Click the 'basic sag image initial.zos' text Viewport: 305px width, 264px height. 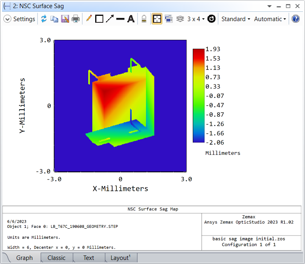(x=248, y=239)
